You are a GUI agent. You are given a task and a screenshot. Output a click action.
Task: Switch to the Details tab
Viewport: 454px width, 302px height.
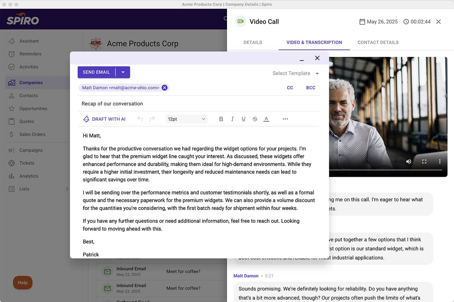pos(253,42)
